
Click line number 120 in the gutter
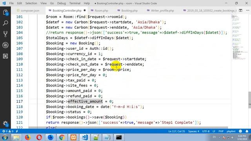tap(19, 117)
